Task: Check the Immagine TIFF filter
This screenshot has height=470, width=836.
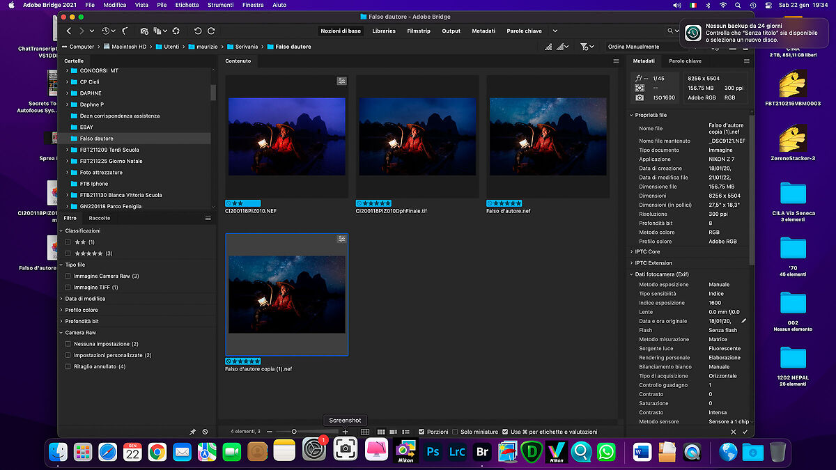Action: [x=68, y=287]
